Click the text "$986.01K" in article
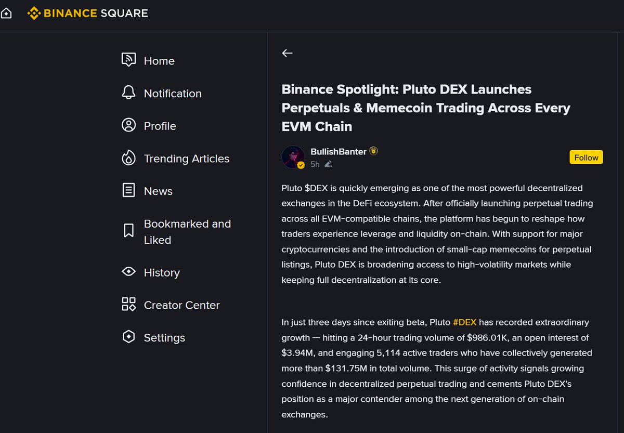The image size is (624, 433). (x=488, y=338)
